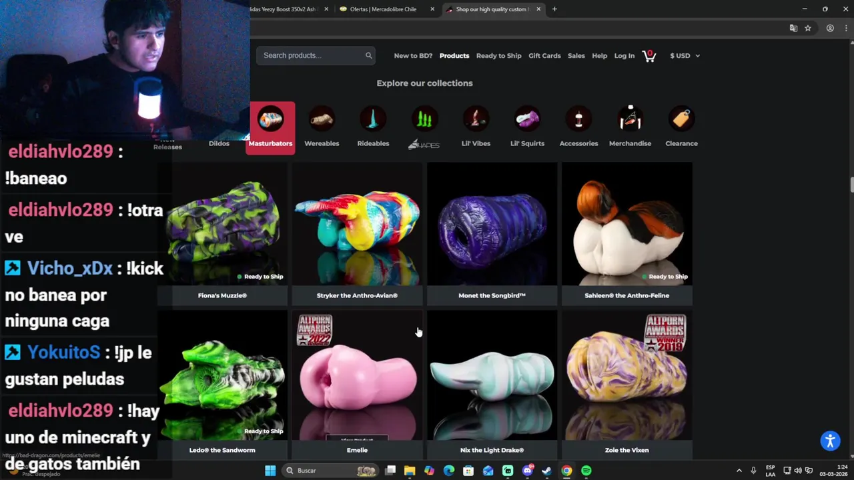Click the translate page icon in address bar
Screen dimensions: 854x480
click(x=793, y=28)
